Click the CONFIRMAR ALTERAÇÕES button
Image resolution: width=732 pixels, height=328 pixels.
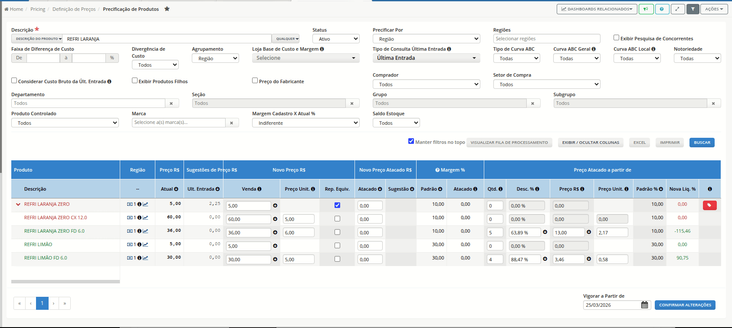[x=685, y=305]
